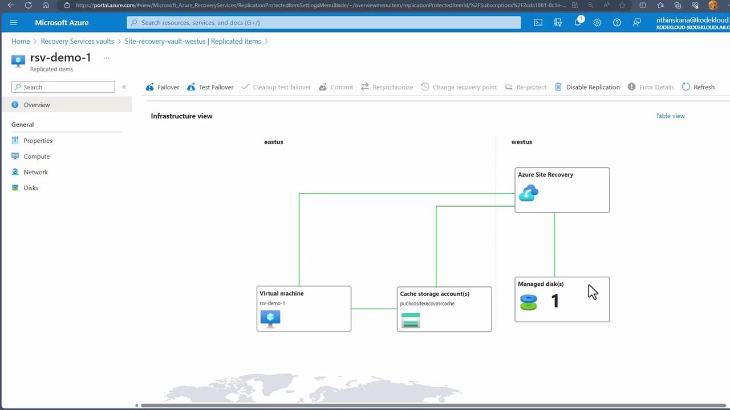Open Site-recovery-vault-westus Replicated items breadcrumb
Screen dimensions: 730x410
[x=193, y=42]
